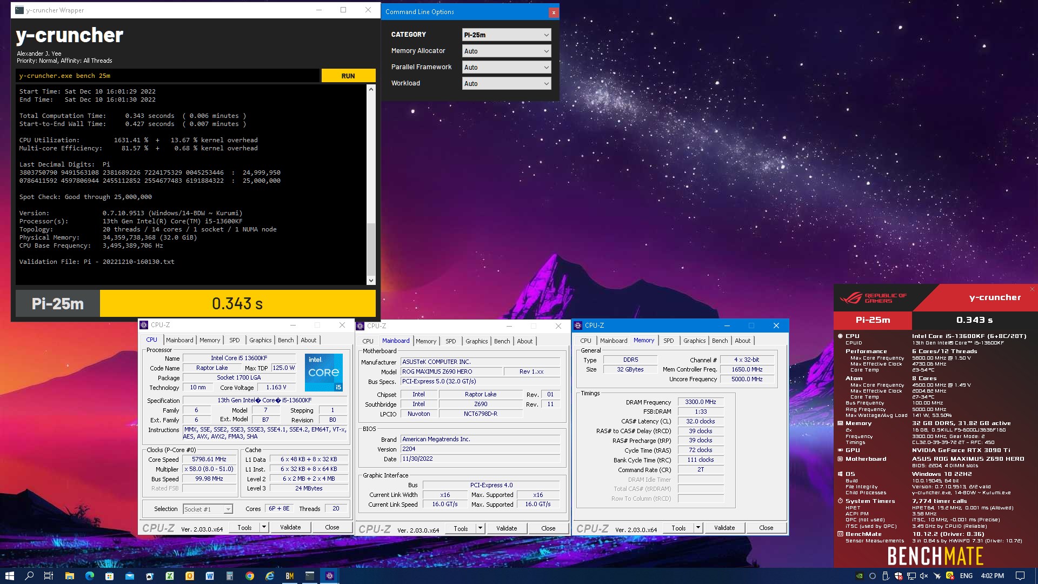Click the Intel Core i5 logo image

(x=324, y=372)
